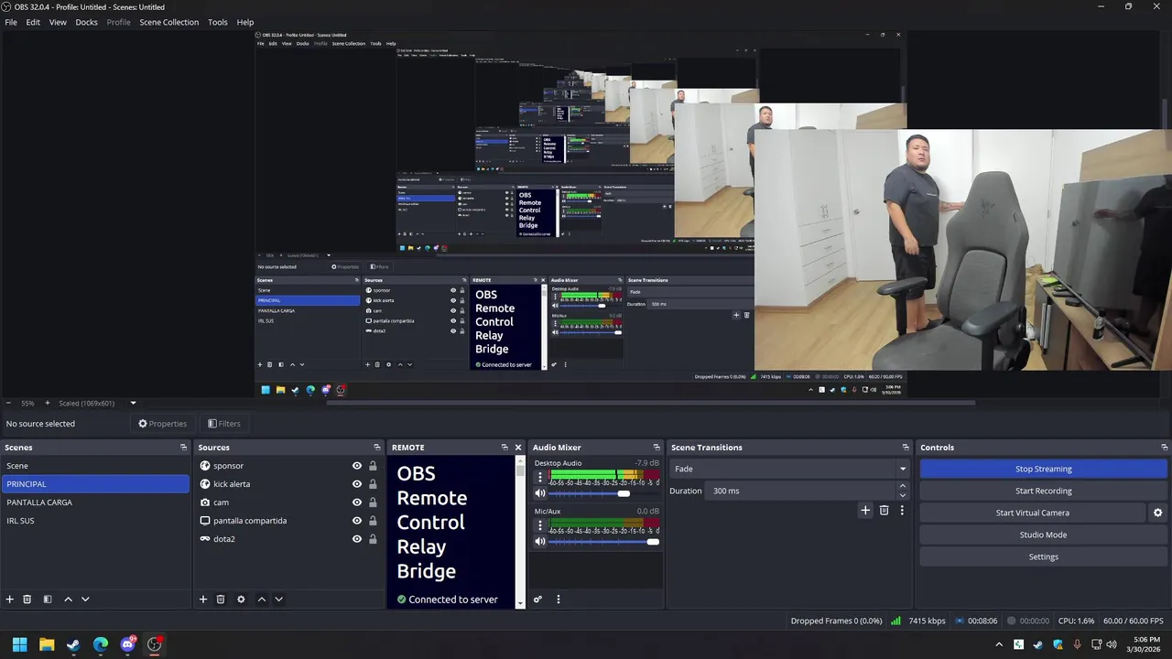The height and width of the screenshot is (659, 1172).
Task: Increase transition duration with up arrow
Action: [903, 487]
